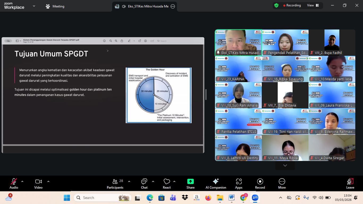Open AI Companion
The width and height of the screenshot is (363, 204).
[216, 184]
